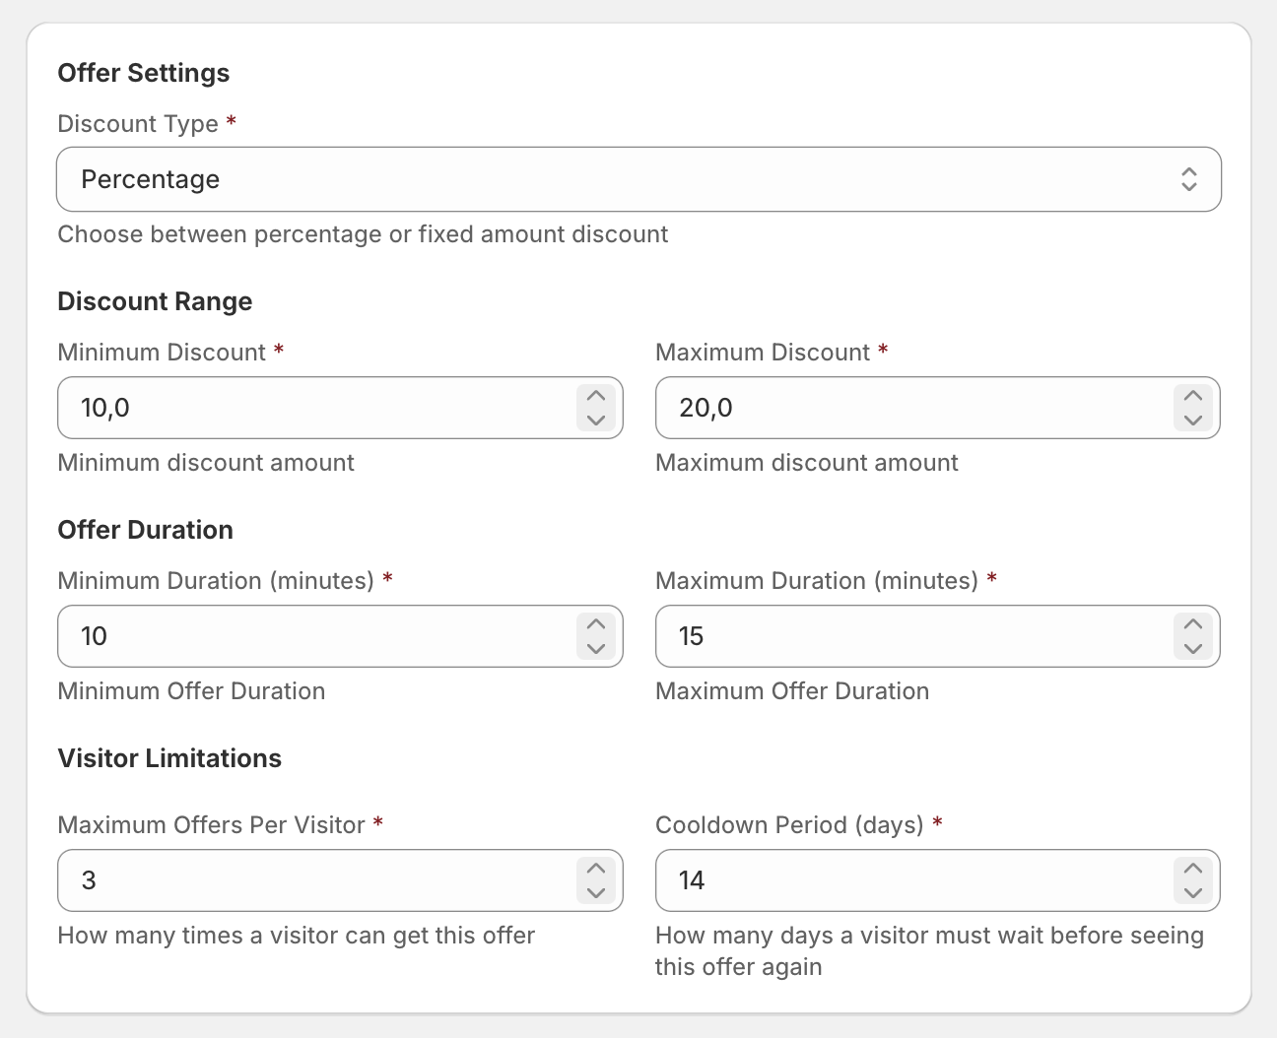The width and height of the screenshot is (1277, 1038).
Task: Increment the Cooldown Period days
Action: coord(1192,868)
